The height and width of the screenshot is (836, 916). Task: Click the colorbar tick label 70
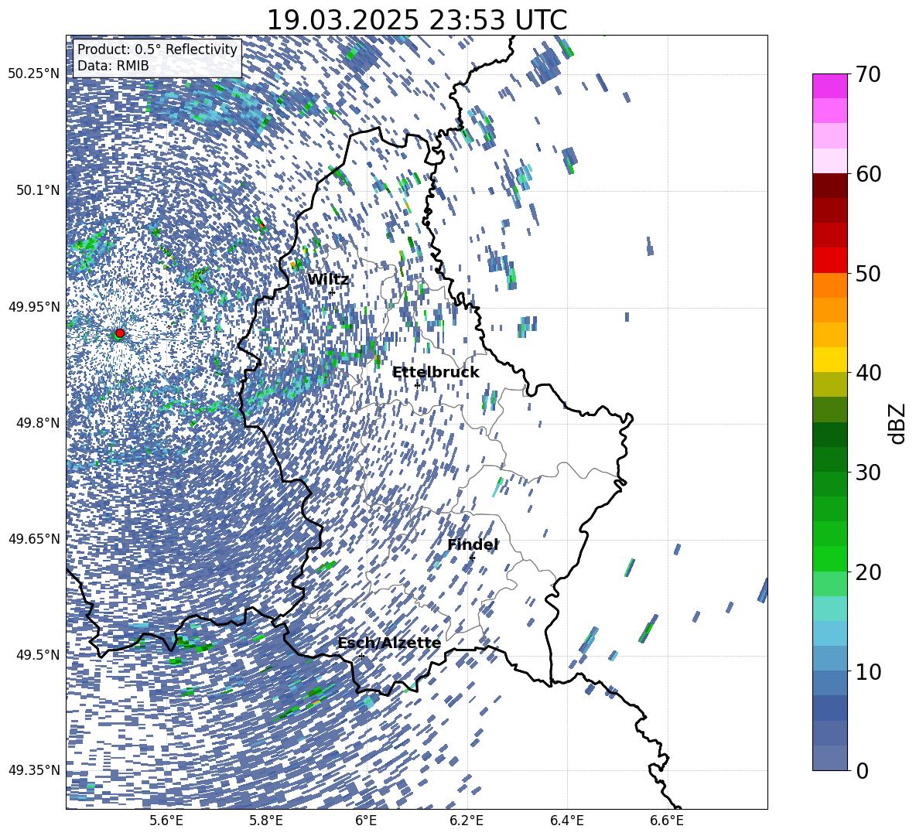[x=867, y=75]
